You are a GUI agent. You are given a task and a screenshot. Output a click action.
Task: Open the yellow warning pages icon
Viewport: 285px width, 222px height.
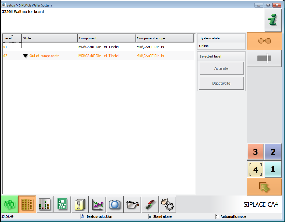click(x=80, y=204)
